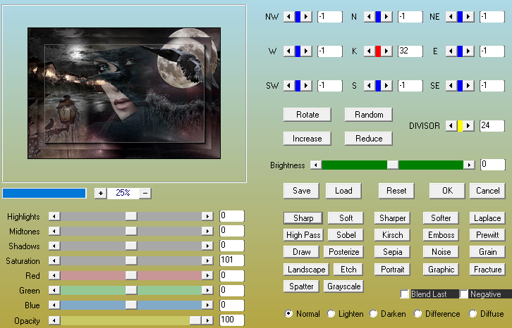
Task: Toggle the Negative checkbox
Action: 464,294
